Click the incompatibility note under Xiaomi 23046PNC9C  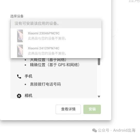[x=47, y=39]
